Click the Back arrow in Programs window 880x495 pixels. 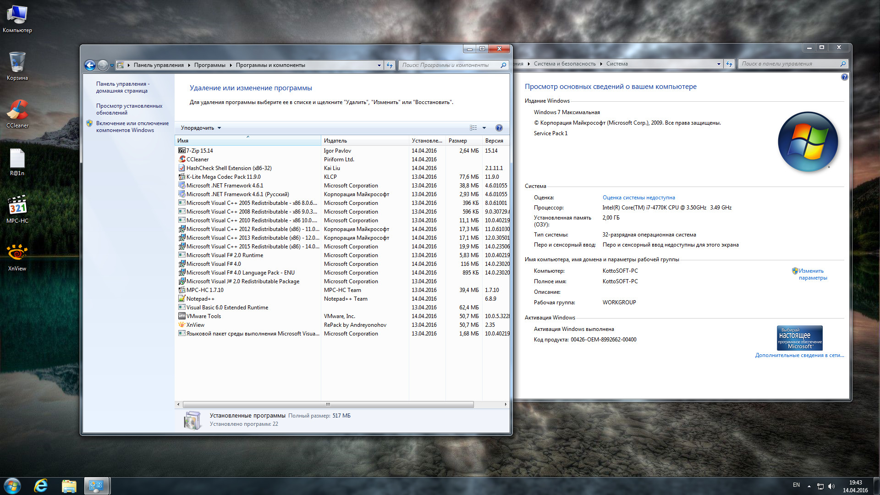tap(90, 65)
